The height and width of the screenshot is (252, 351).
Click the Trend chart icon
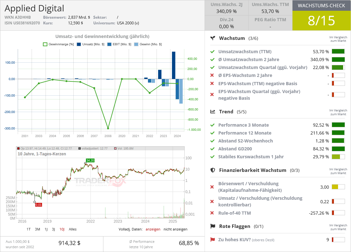tap(213, 111)
